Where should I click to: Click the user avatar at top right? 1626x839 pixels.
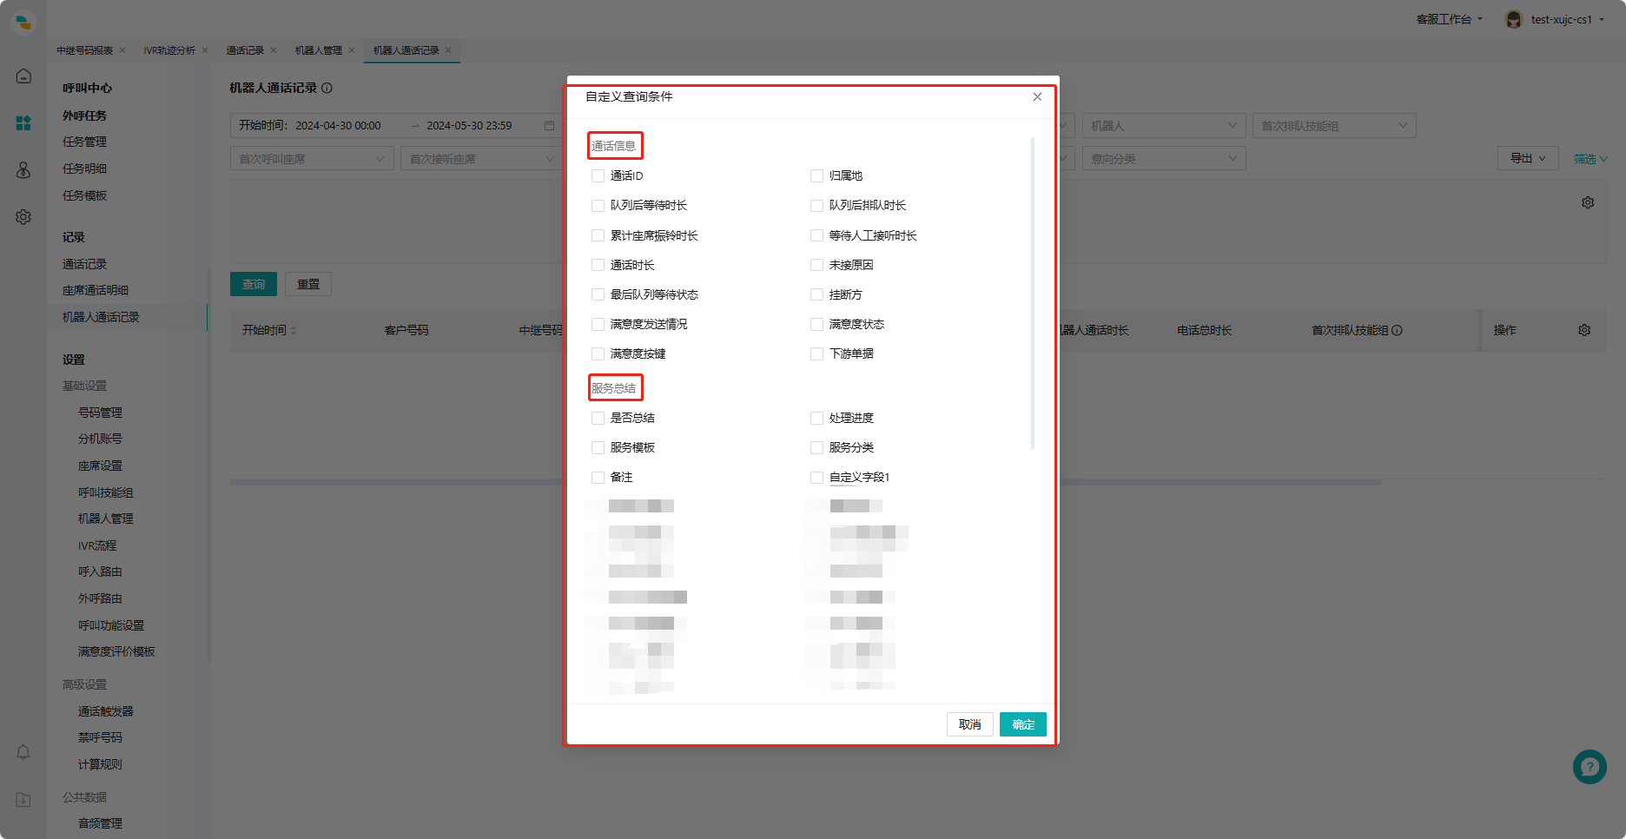pos(1514,19)
